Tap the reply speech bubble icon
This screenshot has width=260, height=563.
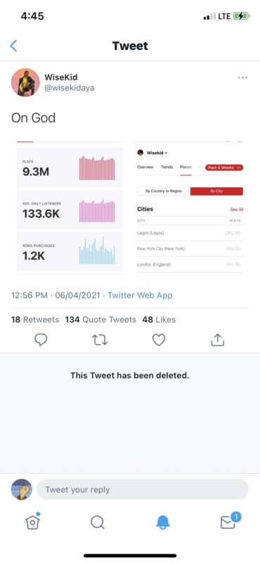coord(41,340)
